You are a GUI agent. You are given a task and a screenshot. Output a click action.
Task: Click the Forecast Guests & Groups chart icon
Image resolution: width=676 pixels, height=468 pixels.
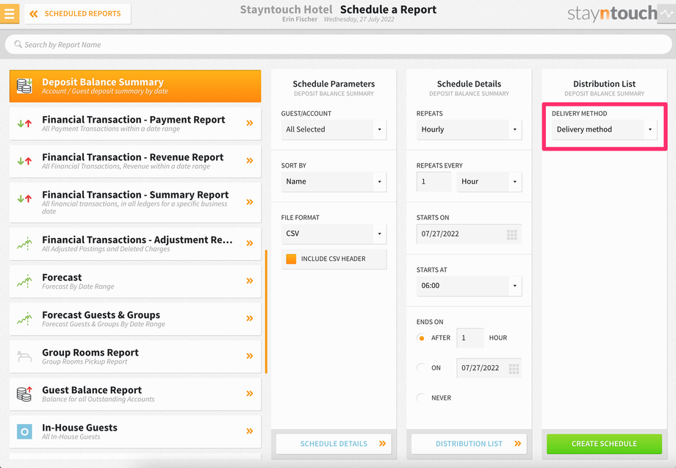click(x=24, y=318)
